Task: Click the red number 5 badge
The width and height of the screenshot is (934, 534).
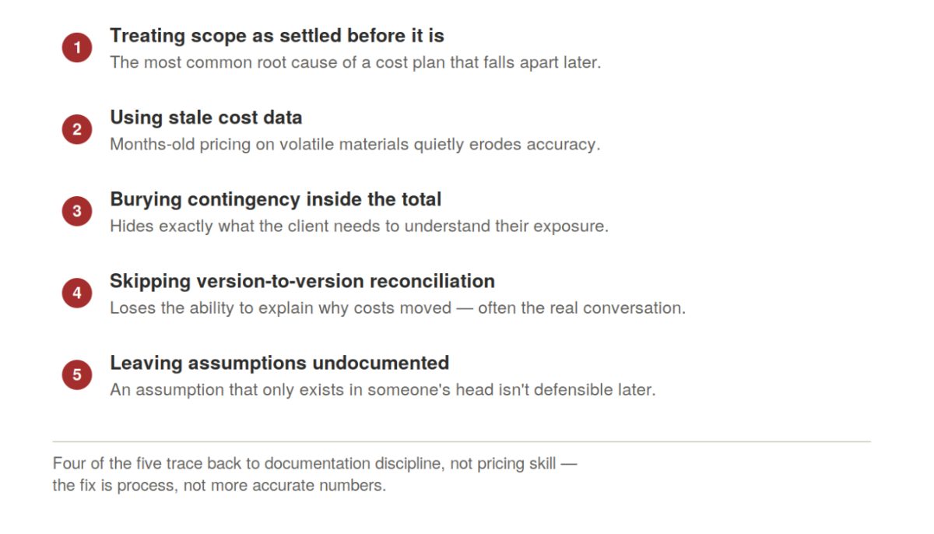Action: tap(77, 375)
